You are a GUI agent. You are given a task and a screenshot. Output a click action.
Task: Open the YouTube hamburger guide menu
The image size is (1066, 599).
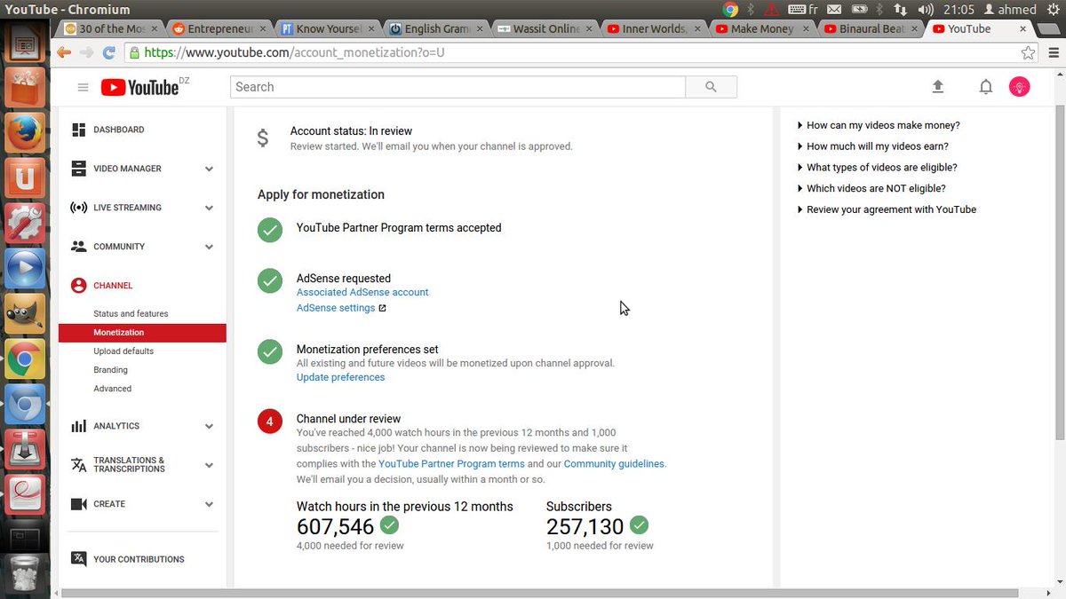click(x=83, y=87)
